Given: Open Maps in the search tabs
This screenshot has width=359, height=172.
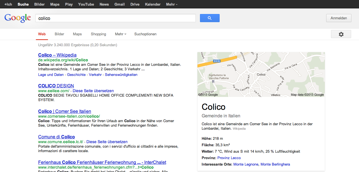Looking at the screenshot, I should [x=77, y=34].
